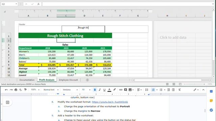The image size is (216, 121).
Task: Insert a link with chain icon
Action: [x=121, y=90]
